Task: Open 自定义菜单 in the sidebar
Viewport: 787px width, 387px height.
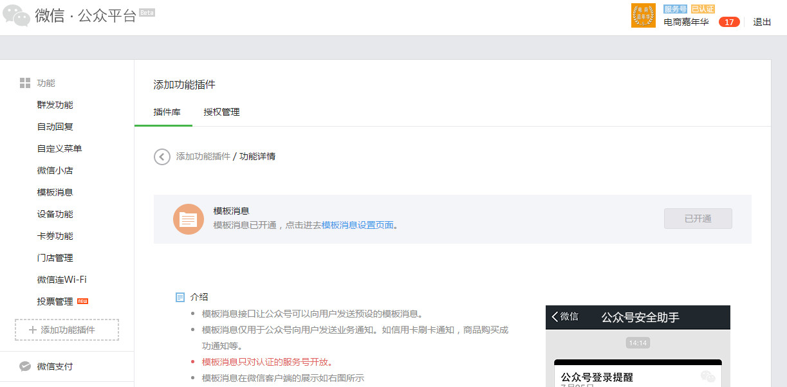Action: pyautogui.click(x=60, y=148)
